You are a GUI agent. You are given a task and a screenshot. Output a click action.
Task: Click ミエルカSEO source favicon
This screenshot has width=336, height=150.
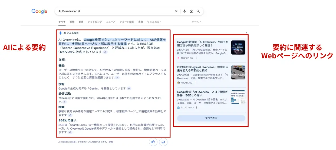(178, 108)
